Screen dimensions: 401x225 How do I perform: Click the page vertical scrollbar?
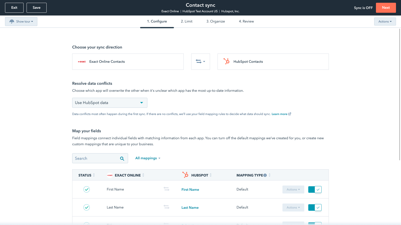pos(399,94)
